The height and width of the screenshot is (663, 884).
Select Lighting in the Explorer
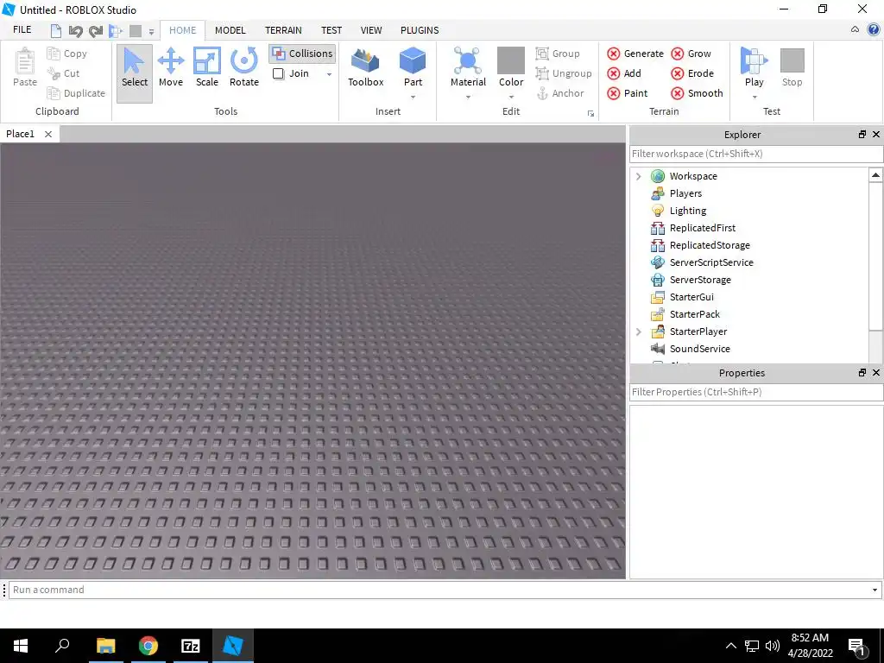(x=688, y=211)
